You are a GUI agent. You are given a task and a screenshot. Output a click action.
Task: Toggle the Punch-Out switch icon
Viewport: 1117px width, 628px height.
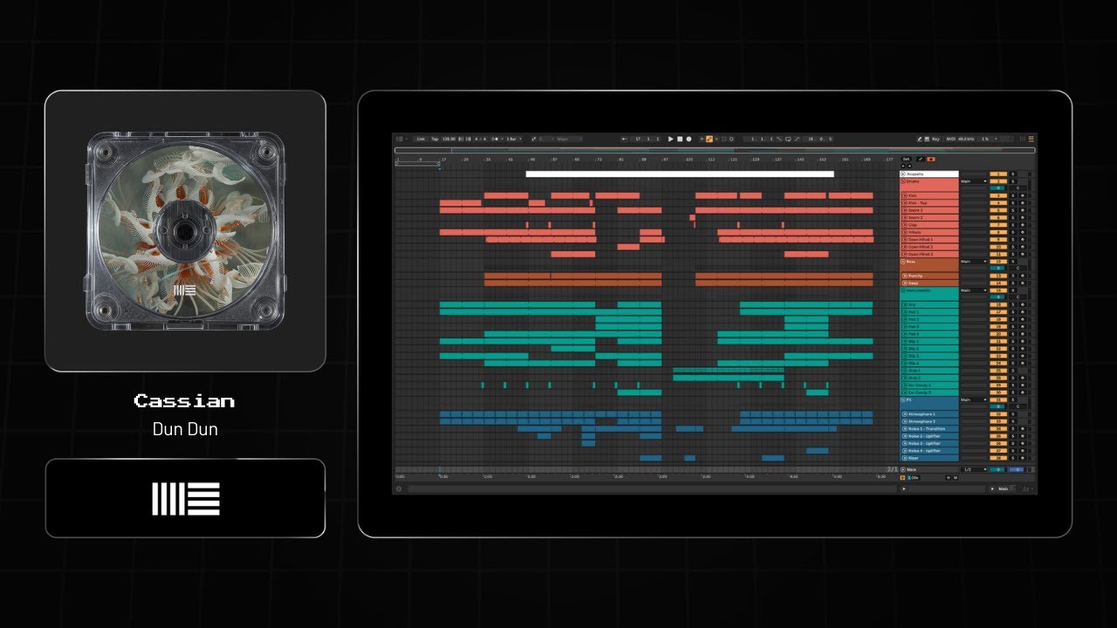(x=797, y=139)
